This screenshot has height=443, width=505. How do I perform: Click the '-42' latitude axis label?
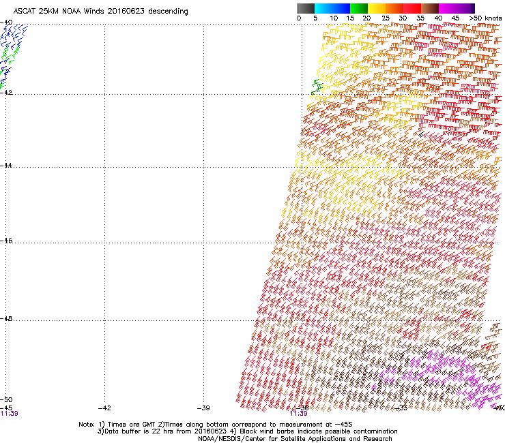(x=6, y=92)
